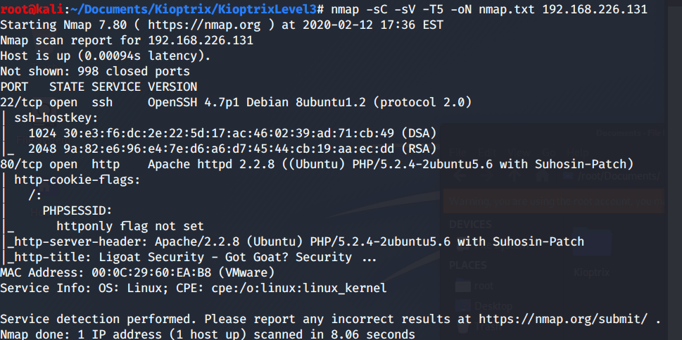
Task: Open the faint Help menu behind terminal
Action: pyautogui.click(x=578, y=153)
